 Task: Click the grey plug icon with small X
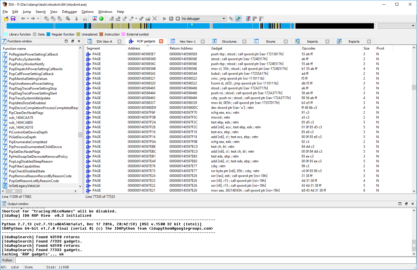coord(261,19)
